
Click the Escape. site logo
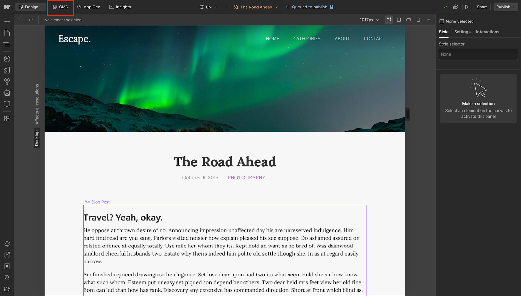tap(74, 39)
